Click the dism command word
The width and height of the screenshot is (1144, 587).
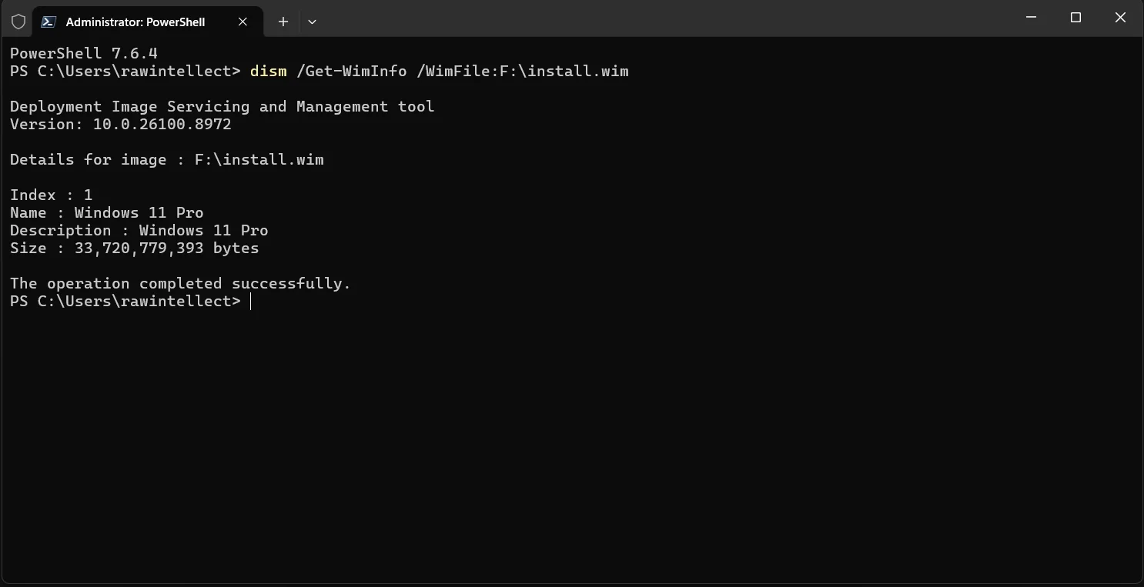point(269,72)
